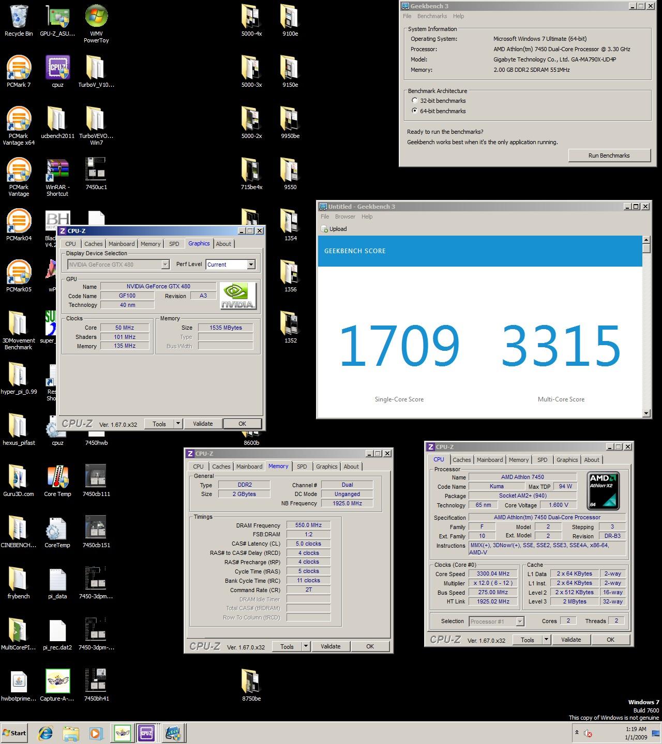Click the Windows Start button
Image resolution: width=662 pixels, height=744 pixels.
tap(14, 733)
